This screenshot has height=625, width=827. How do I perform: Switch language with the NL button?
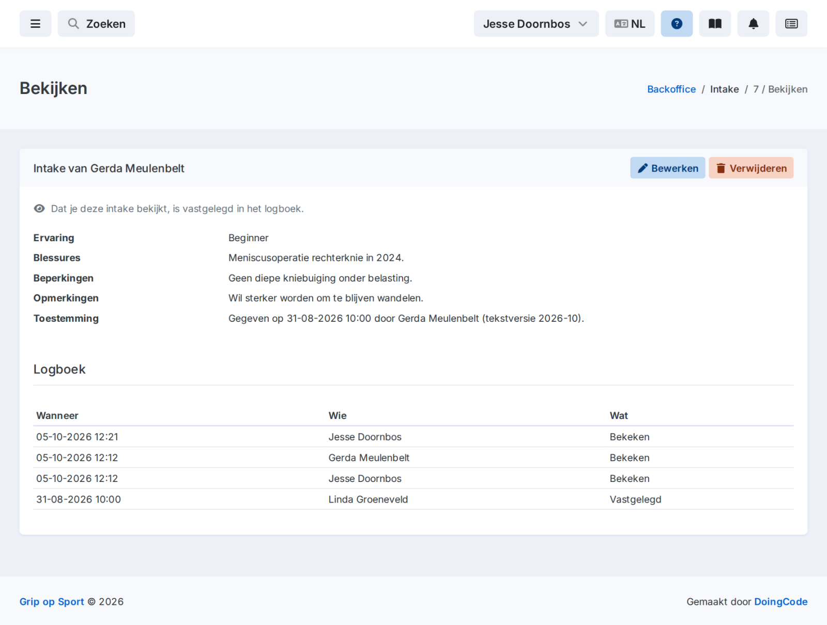click(x=630, y=24)
